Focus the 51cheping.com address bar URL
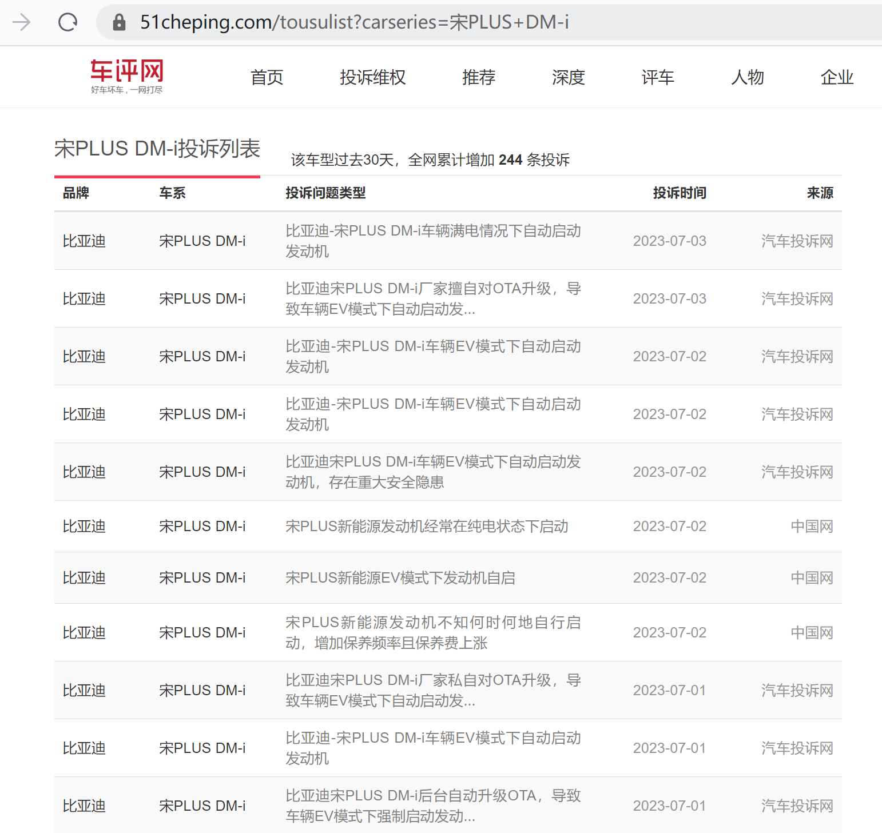Screen dimensions: 882x833 (355, 22)
